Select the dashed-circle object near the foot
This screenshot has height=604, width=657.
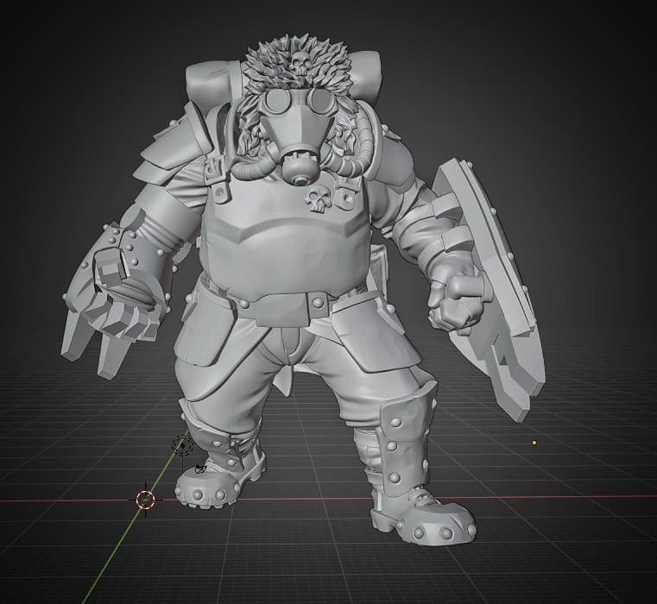(x=183, y=445)
